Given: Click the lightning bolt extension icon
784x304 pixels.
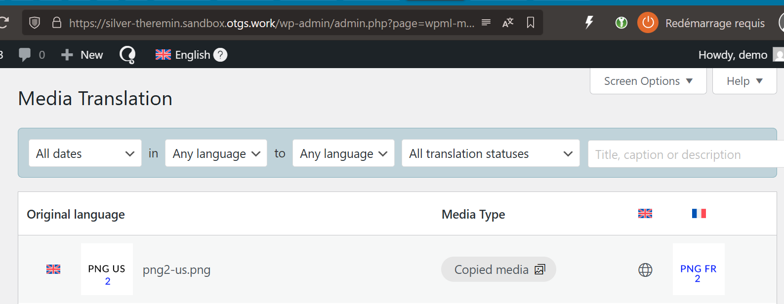Looking at the screenshot, I should click(589, 23).
